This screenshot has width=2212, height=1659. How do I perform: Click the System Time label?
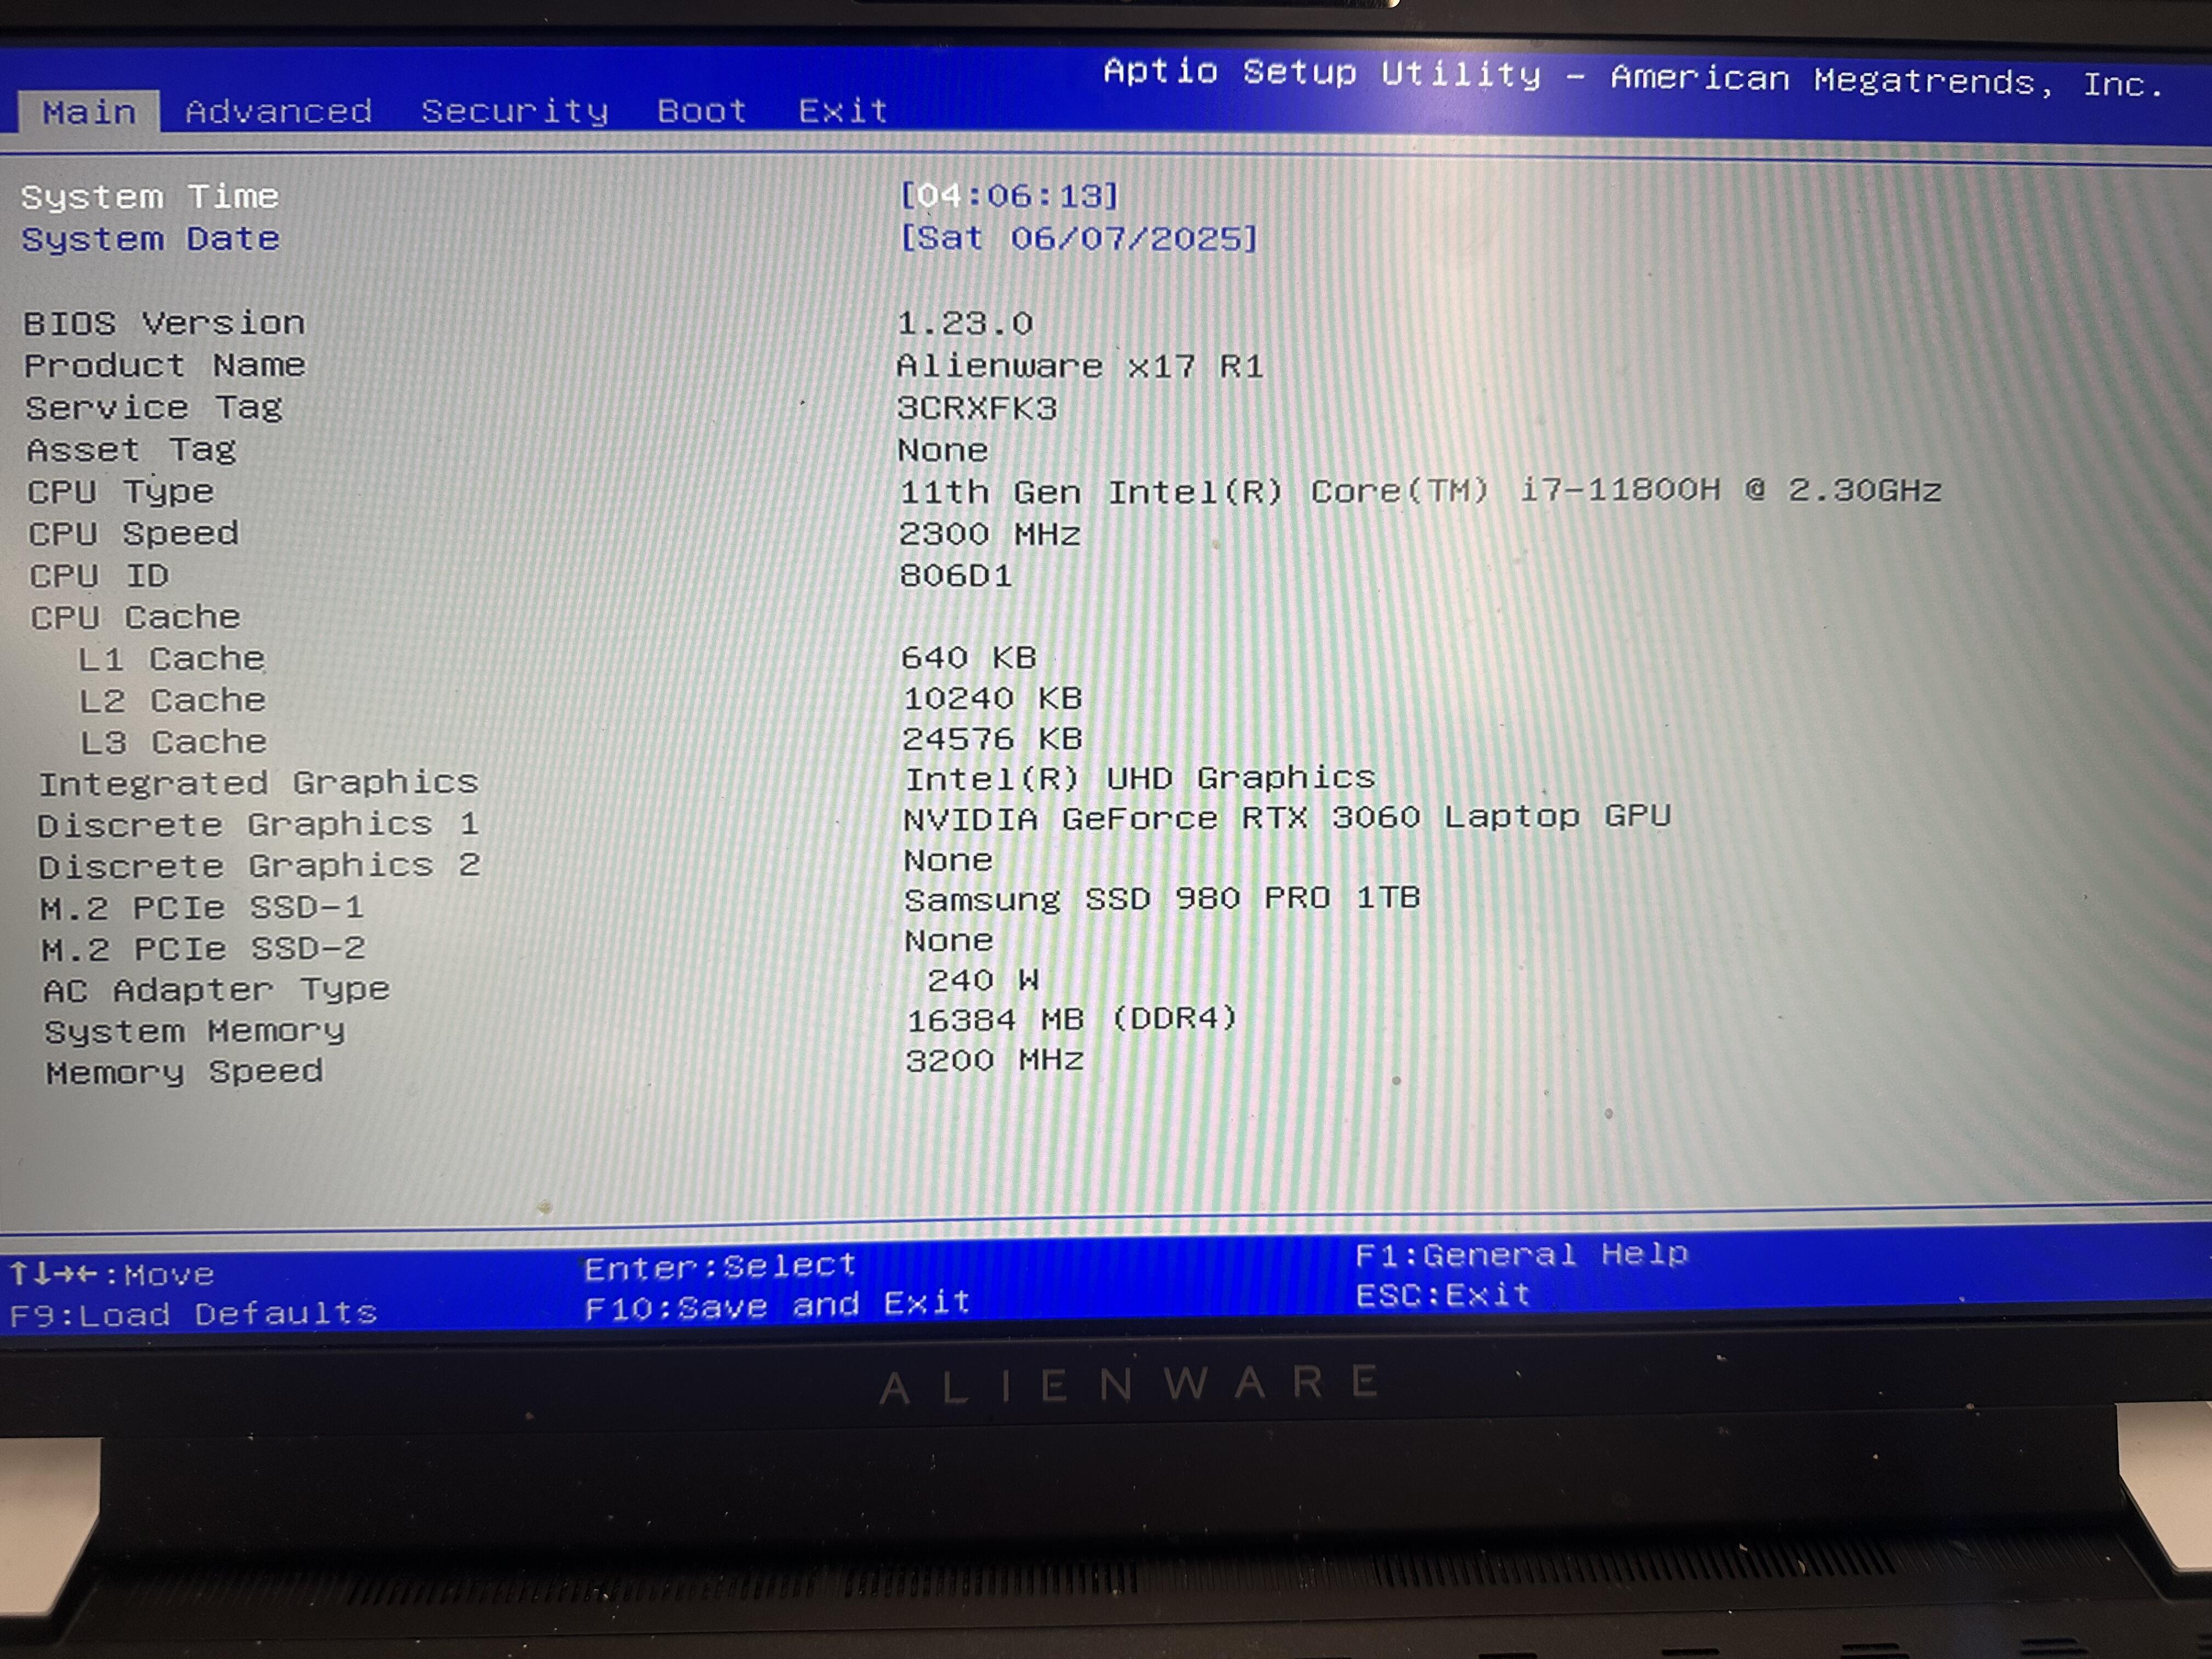[x=150, y=196]
